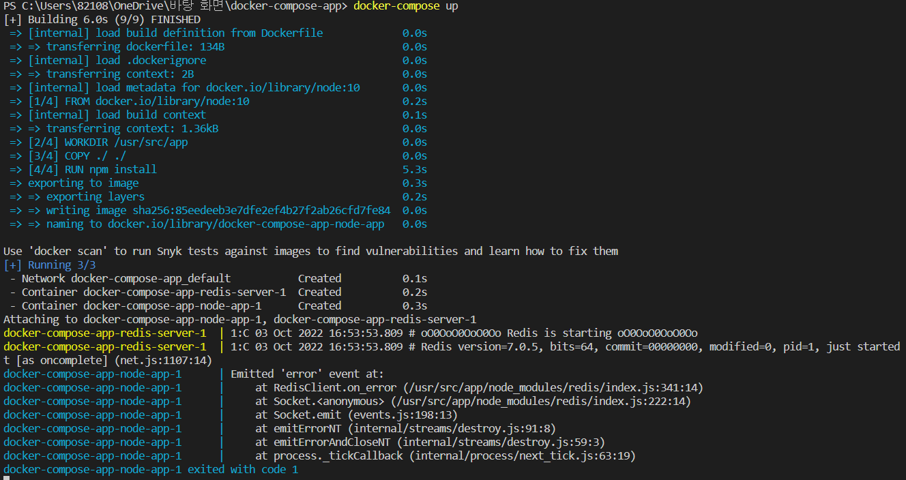Click '[internal] load build context' line
Viewport: 906px width, 480px height.
218,115
